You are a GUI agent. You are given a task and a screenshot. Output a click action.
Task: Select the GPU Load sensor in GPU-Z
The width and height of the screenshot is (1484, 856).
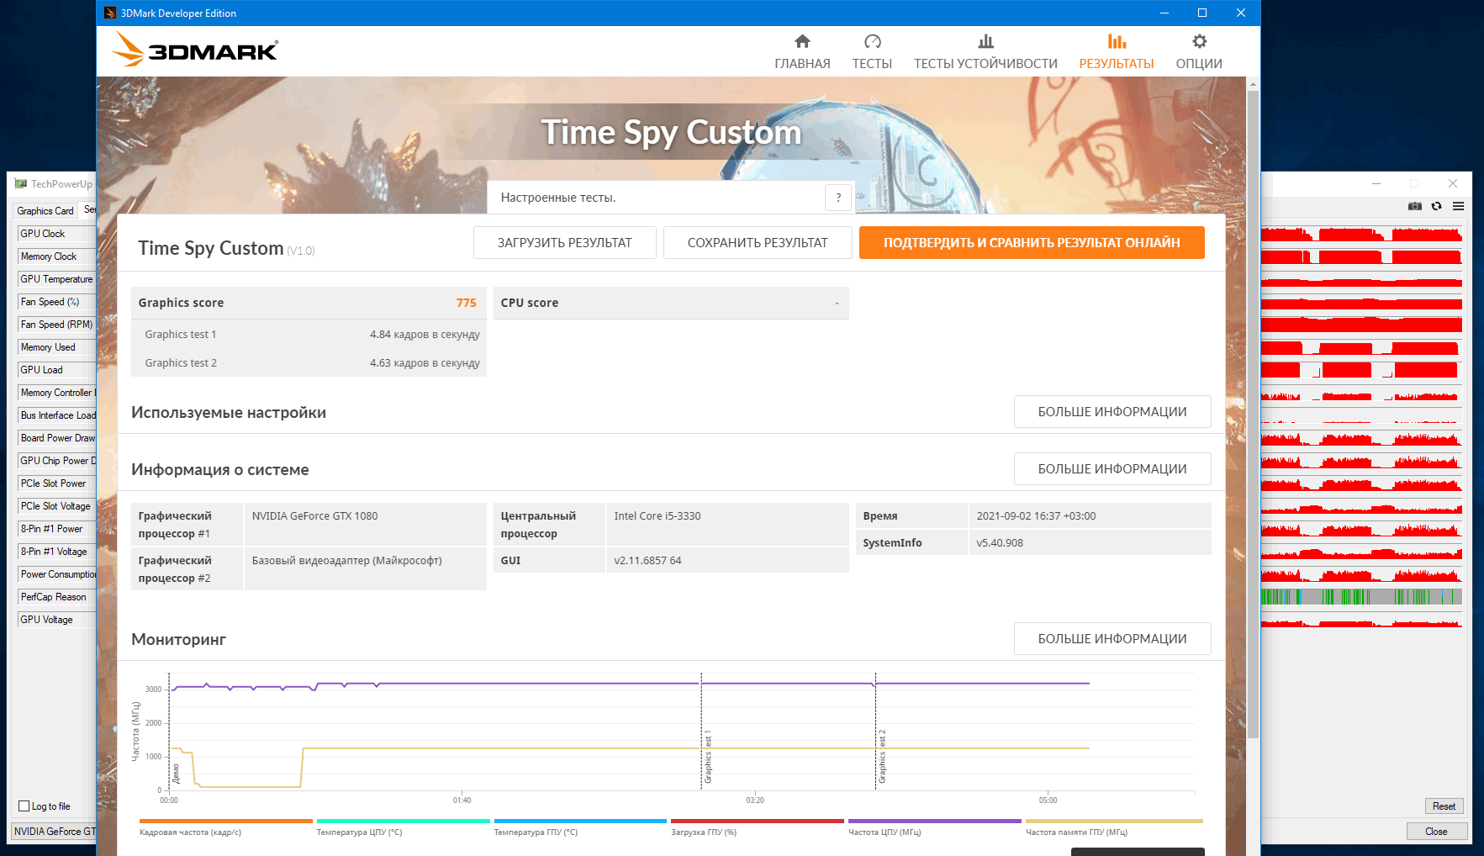click(56, 370)
